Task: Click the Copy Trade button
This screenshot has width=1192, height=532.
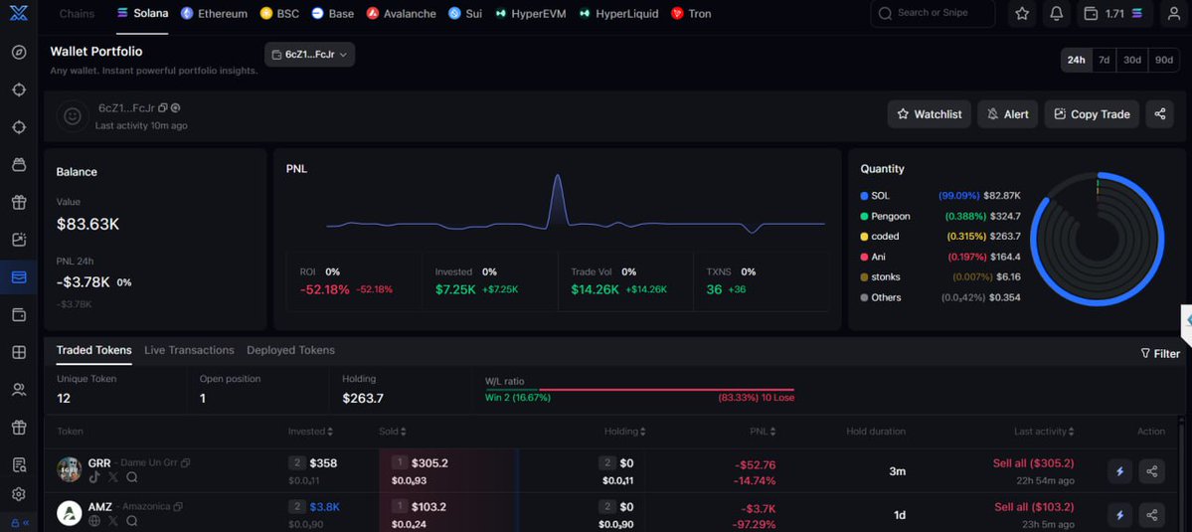Action: click(1092, 114)
